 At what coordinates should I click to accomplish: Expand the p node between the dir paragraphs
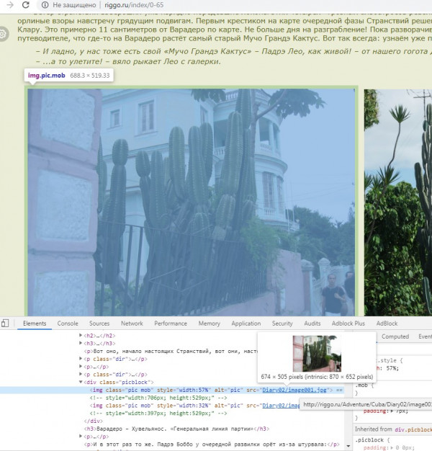pos(81,367)
